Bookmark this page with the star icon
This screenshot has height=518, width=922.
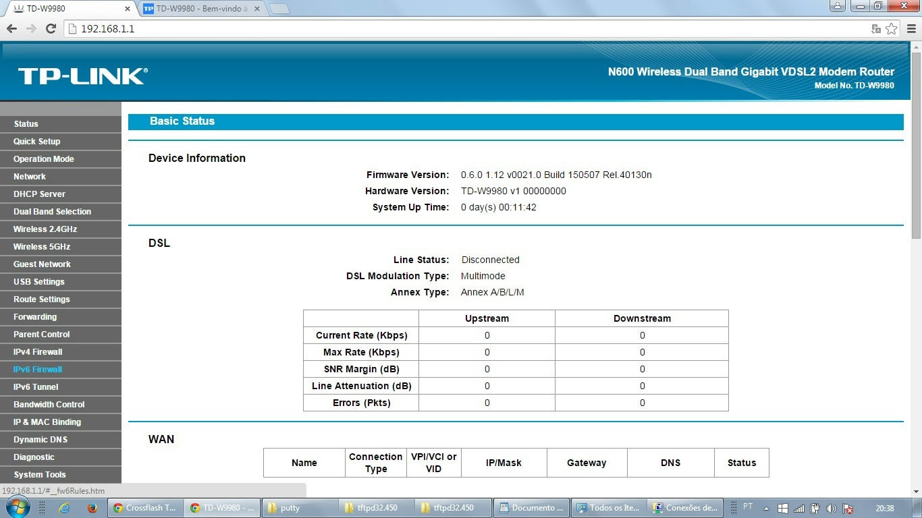pos(891,28)
